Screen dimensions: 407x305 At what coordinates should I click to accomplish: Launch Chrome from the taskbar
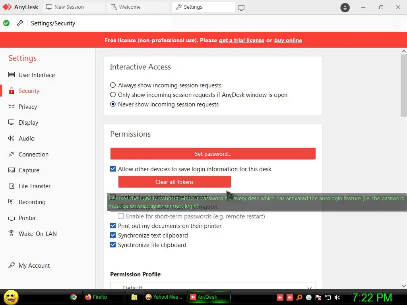tap(74, 297)
